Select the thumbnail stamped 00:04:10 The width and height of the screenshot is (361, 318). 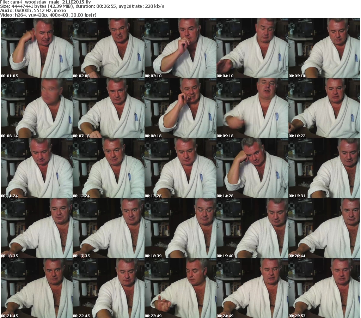click(x=252, y=48)
